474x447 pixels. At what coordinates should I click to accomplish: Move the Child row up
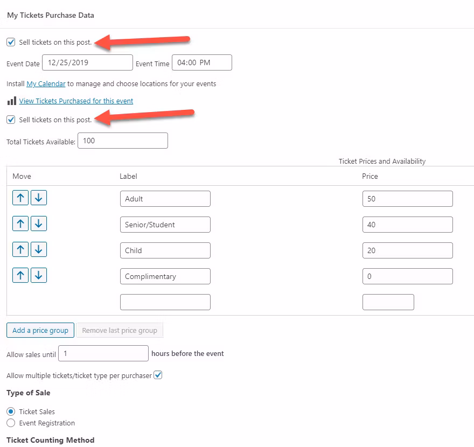click(x=20, y=249)
